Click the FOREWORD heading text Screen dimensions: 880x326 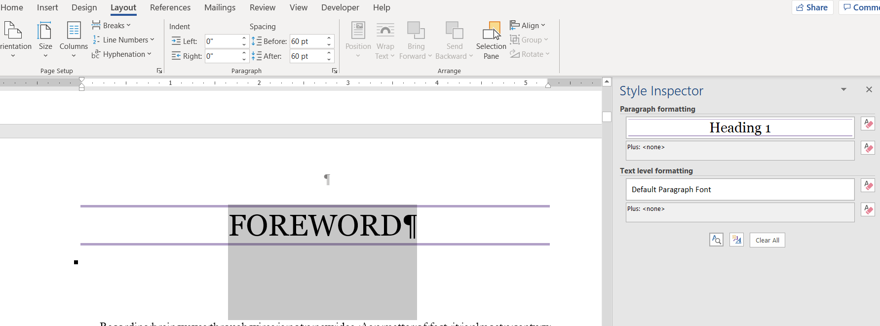tap(316, 225)
